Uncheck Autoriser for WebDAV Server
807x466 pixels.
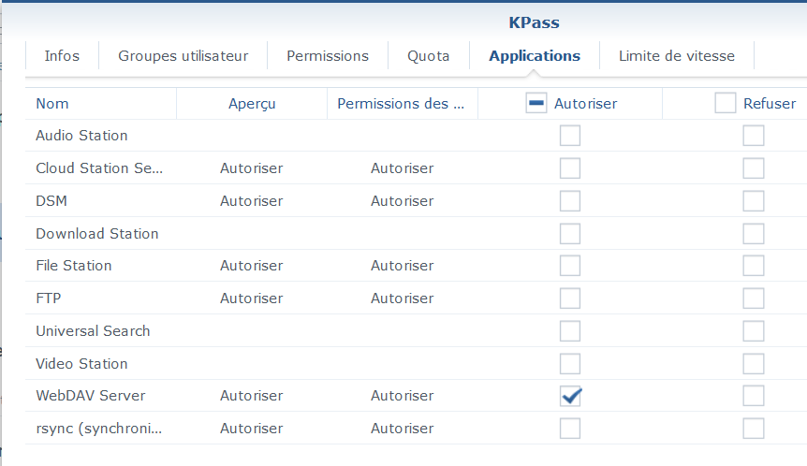coord(570,396)
